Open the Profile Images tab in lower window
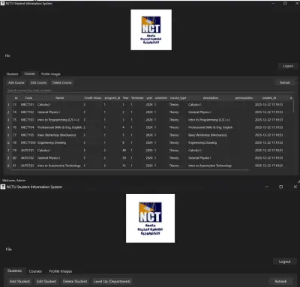Screen dimensions: 300x287 [61, 271]
